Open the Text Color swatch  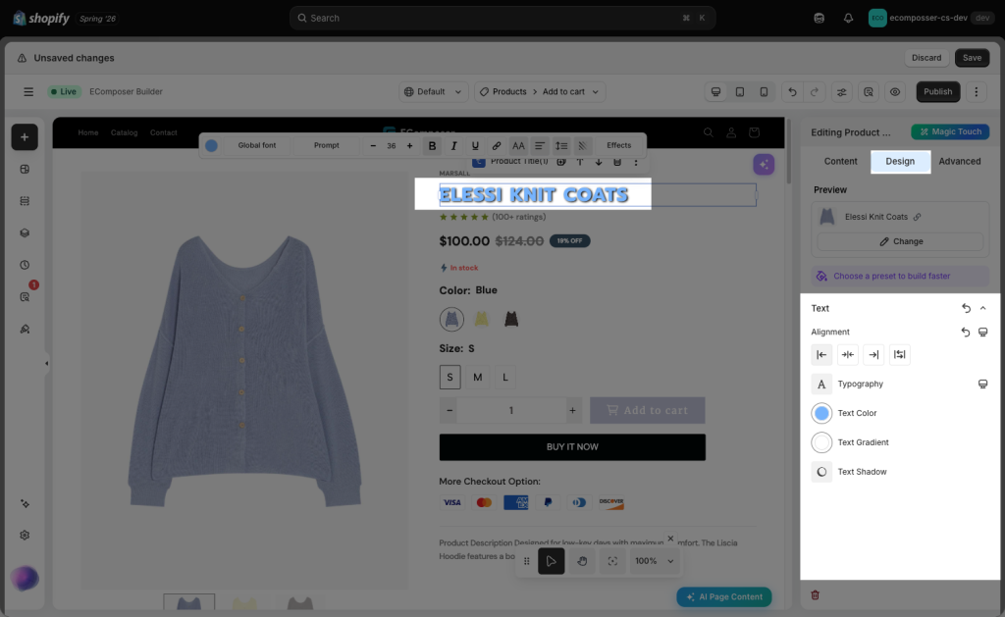821,413
